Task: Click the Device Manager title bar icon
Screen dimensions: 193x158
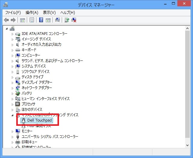Action: (5, 5)
